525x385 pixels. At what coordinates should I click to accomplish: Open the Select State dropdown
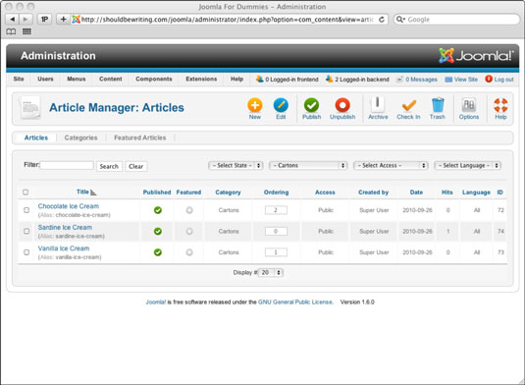tap(236, 166)
